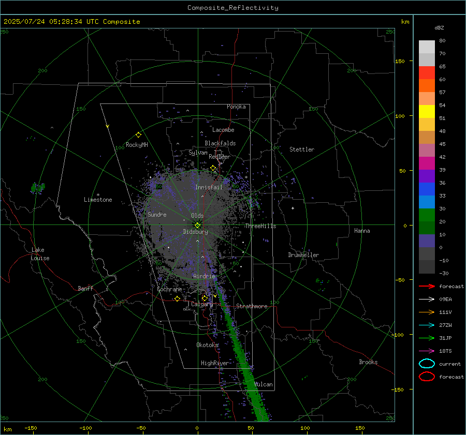The image size is (466, 435).
Task: Click the RedDeer label on map
Action: click(x=220, y=157)
